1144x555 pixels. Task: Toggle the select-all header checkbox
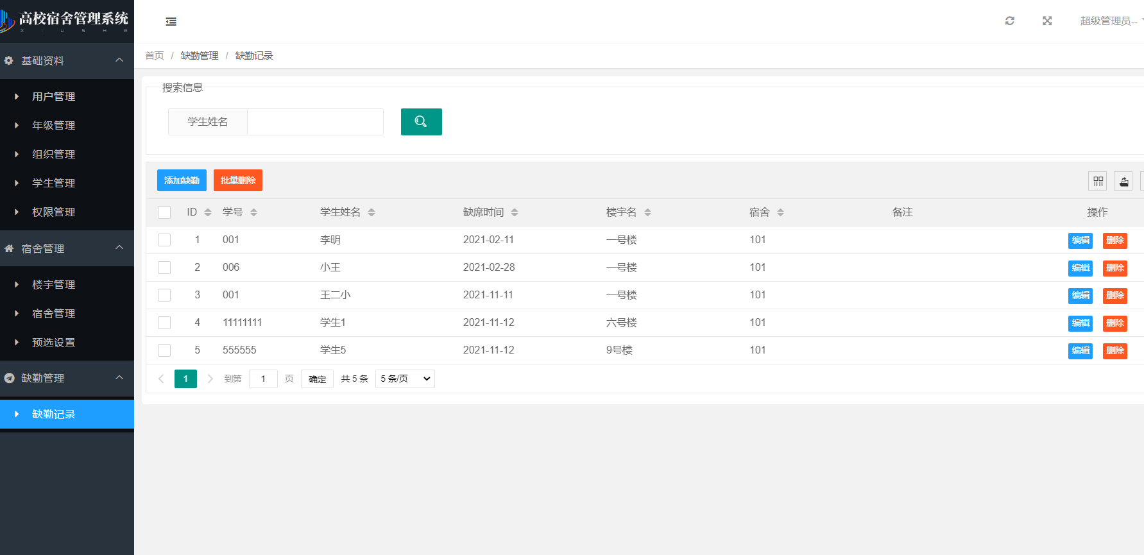point(164,212)
